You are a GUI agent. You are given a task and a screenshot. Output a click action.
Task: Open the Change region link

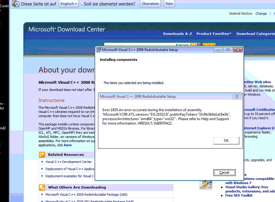click(x=261, y=13)
